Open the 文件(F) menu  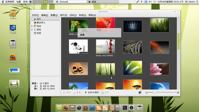(x=35, y=15)
